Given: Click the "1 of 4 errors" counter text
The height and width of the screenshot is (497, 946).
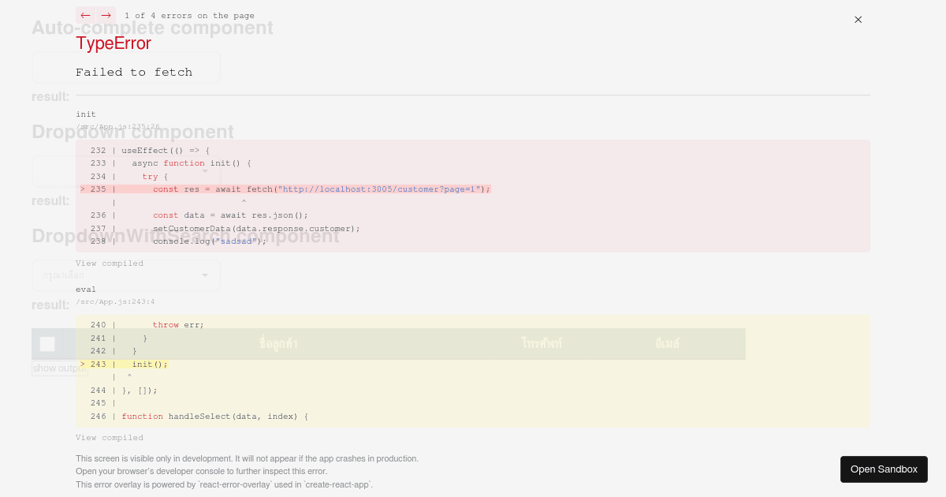Looking at the screenshot, I should [189, 15].
